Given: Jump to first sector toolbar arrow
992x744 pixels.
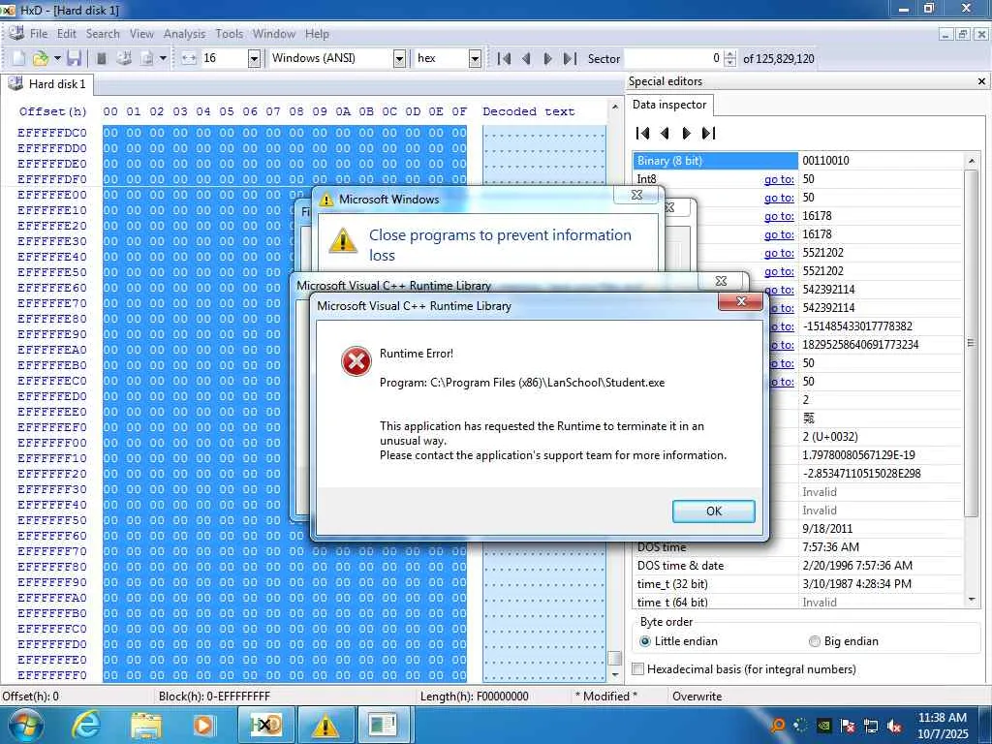Looking at the screenshot, I should click(504, 59).
